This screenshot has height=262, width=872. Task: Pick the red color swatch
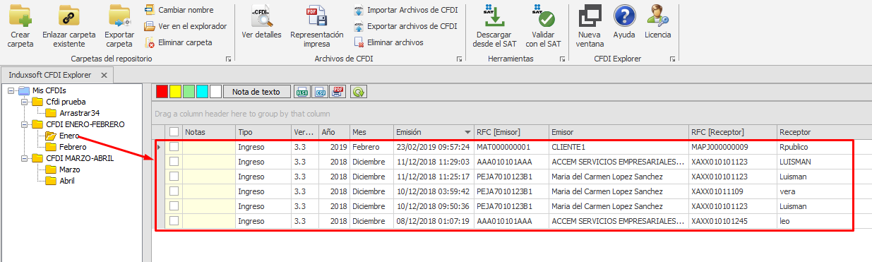click(162, 91)
